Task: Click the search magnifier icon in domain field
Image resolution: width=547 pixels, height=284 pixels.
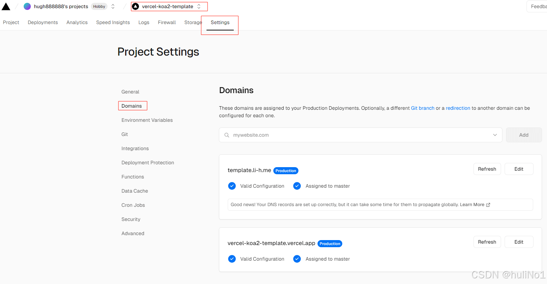Action: click(x=227, y=135)
